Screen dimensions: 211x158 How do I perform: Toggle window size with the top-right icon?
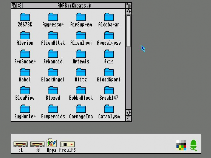pyautogui.click(x=129, y=5)
